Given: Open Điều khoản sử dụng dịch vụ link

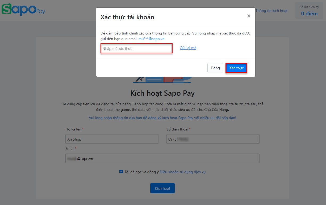Looking at the screenshot, I should point(183,172).
